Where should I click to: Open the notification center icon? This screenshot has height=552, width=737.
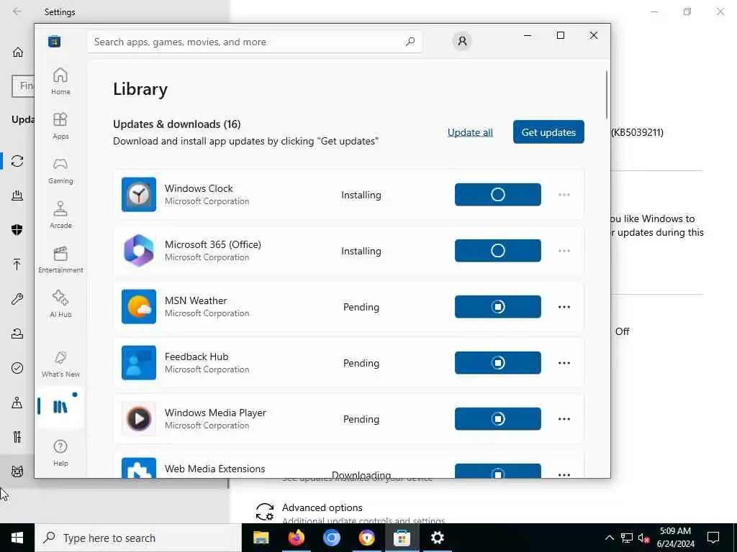point(713,538)
